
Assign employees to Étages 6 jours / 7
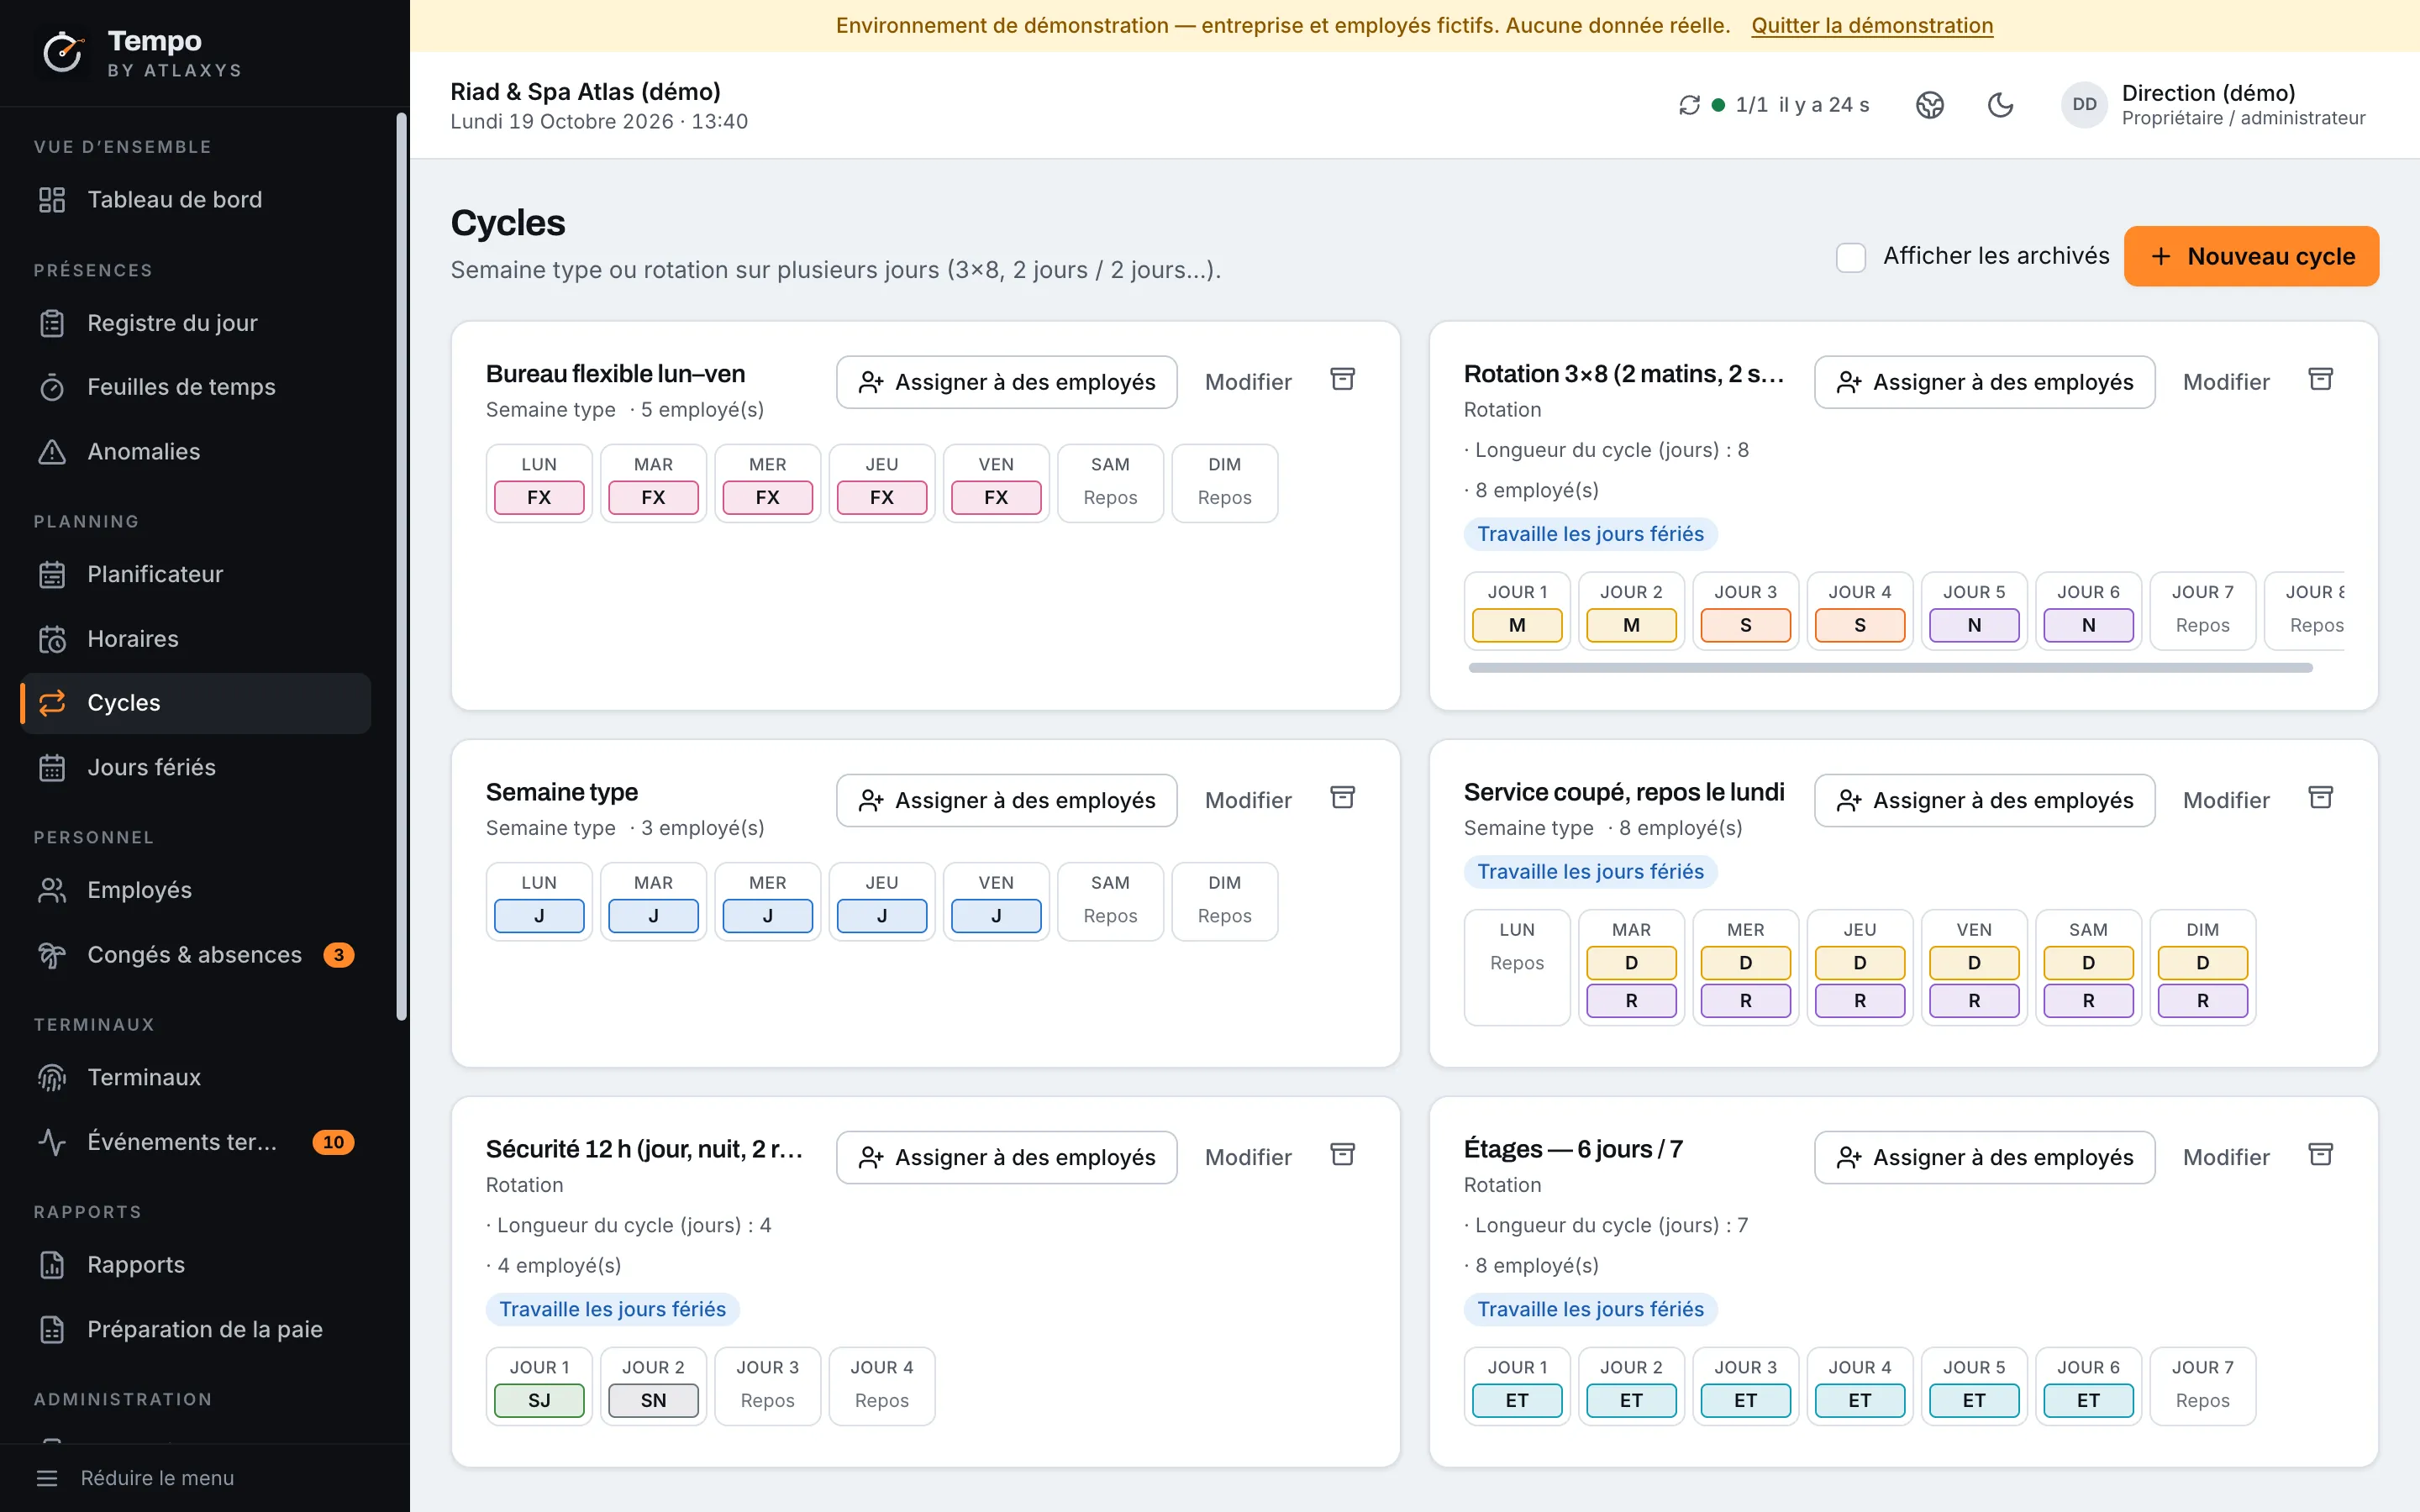[1985, 1157]
